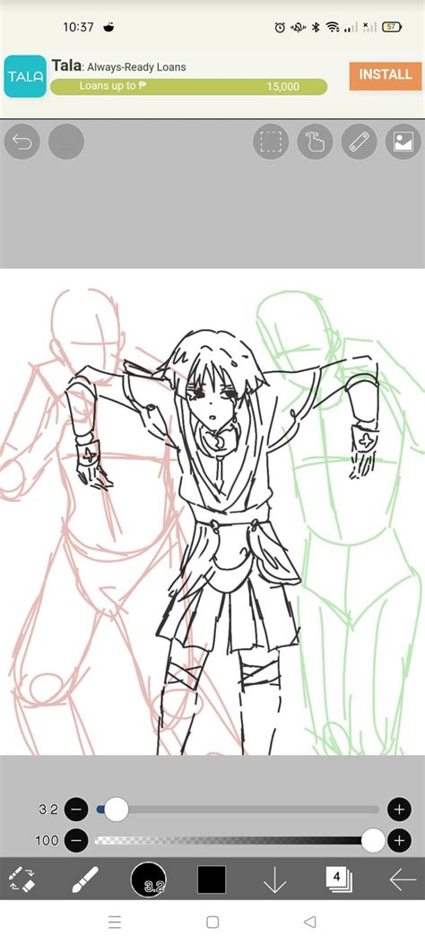
Task: Select the brush tool icon
Action: (x=85, y=879)
